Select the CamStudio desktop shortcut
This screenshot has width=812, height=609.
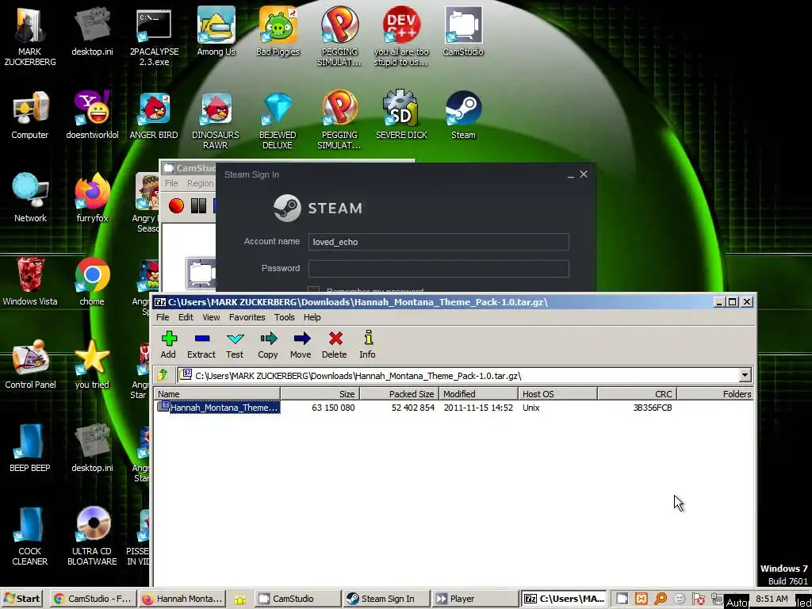point(463,31)
